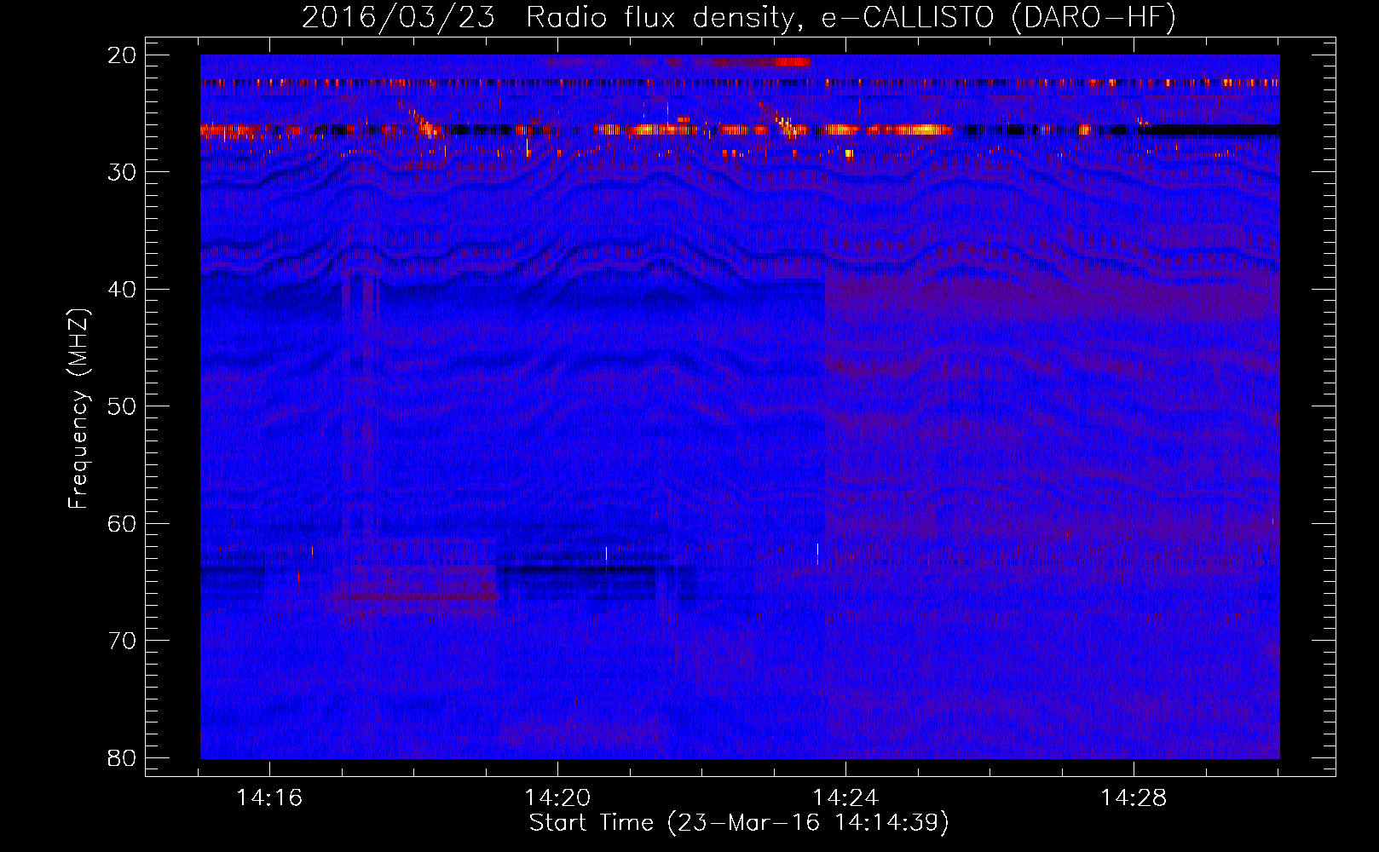Click the 70 frequency tick label
The image size is (1379, 852).
click(122, 641)
